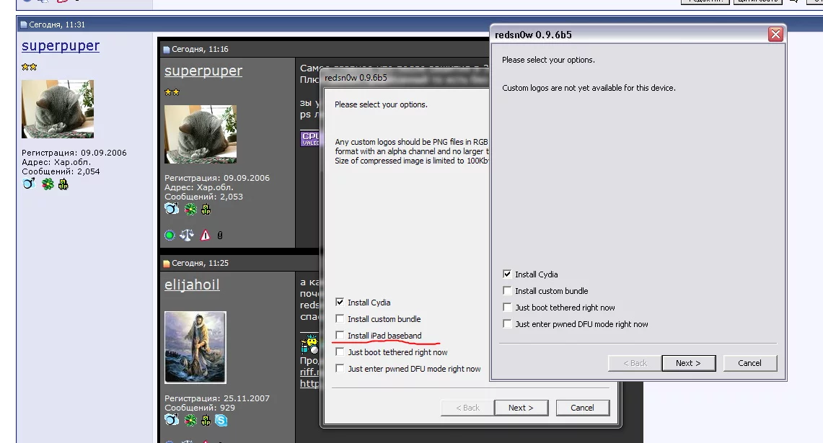Click Cancel in the front redsn0w window
Image resolution: width=823 pixels, height=443 pixels.
pos(749,363)
